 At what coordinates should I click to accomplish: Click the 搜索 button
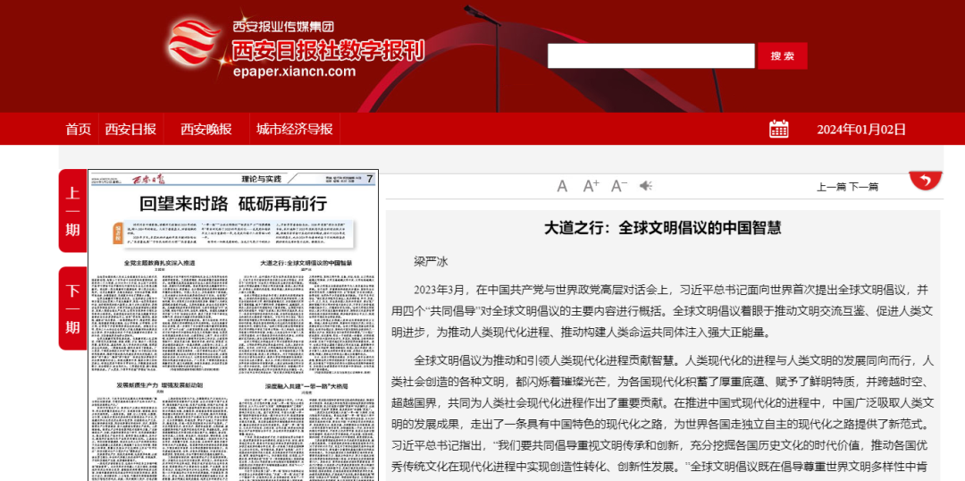782,55
